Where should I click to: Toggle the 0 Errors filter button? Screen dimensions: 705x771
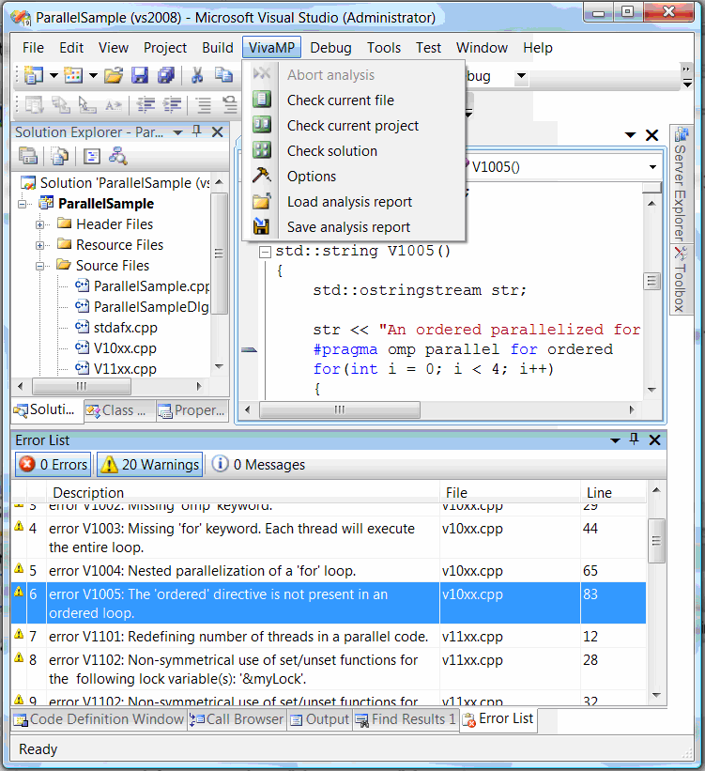tap(54, 464)
